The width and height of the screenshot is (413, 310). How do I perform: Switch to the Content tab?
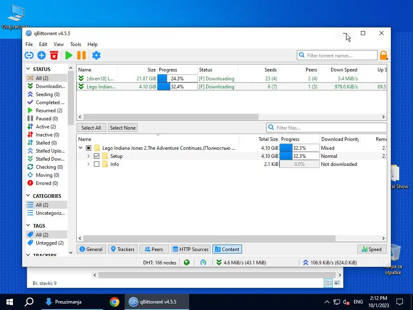tap(227, 249)
